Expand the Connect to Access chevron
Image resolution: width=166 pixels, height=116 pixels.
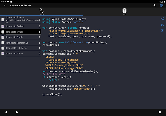point(40,20)
